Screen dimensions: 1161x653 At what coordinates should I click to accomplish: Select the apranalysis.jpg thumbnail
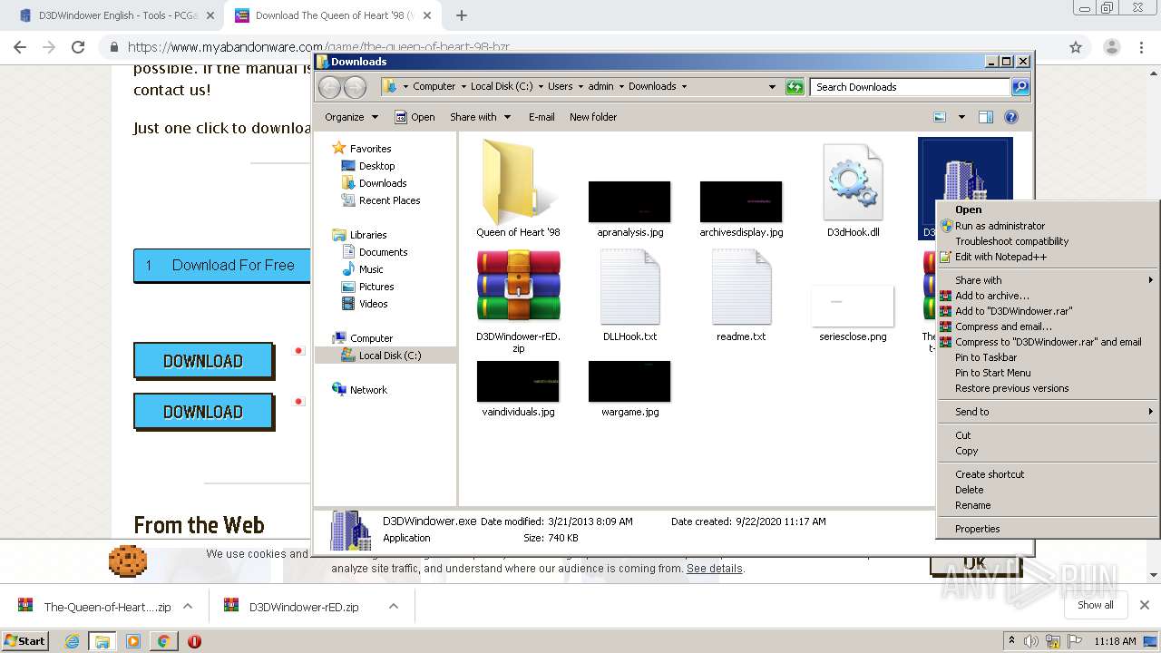629,201
